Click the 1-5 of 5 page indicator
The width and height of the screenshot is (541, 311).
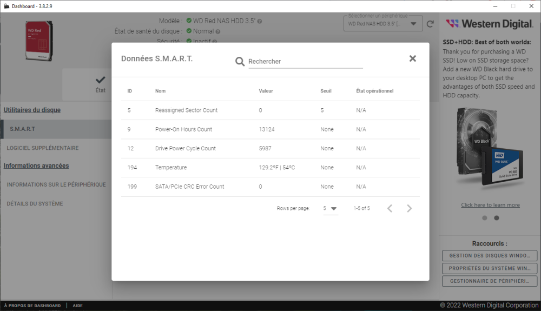click(x=361, y=208)
